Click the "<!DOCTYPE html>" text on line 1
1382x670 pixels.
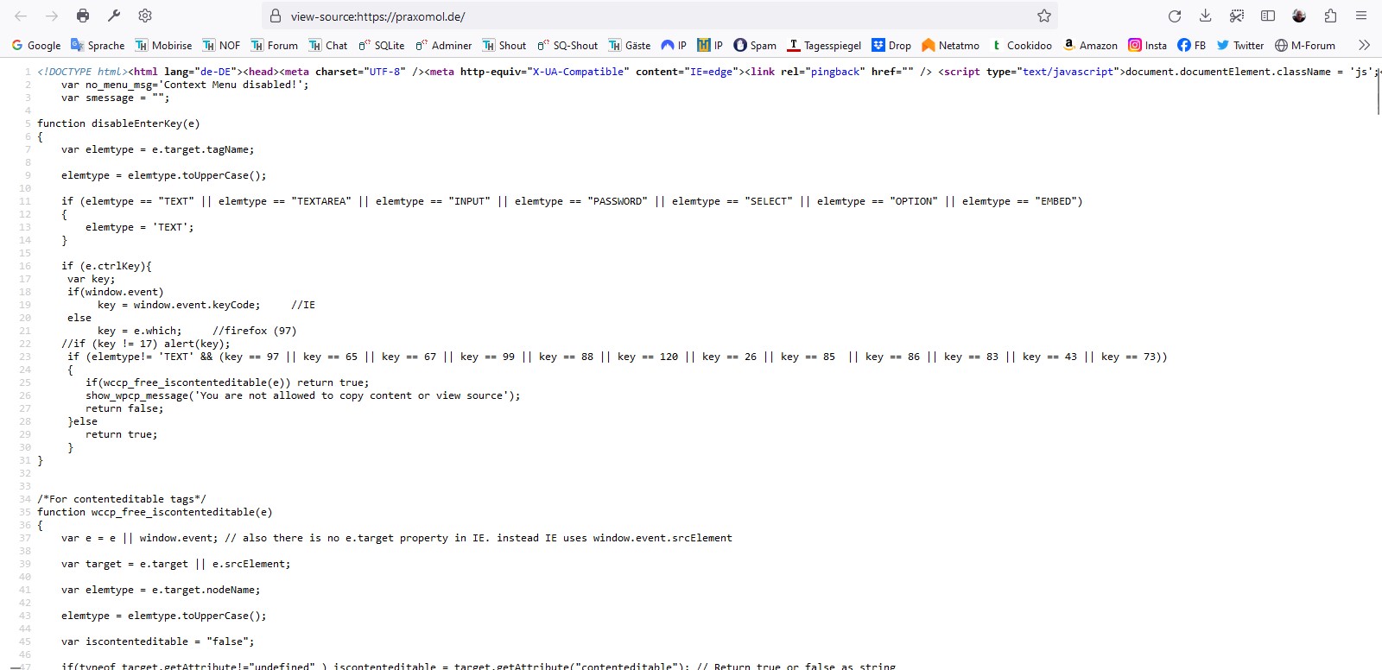(83, 72)
